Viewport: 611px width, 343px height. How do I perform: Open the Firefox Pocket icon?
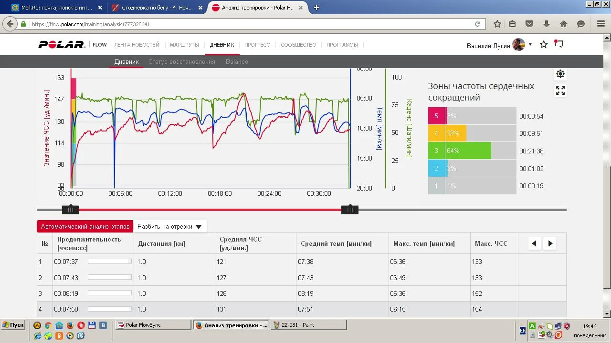[529, 24]
